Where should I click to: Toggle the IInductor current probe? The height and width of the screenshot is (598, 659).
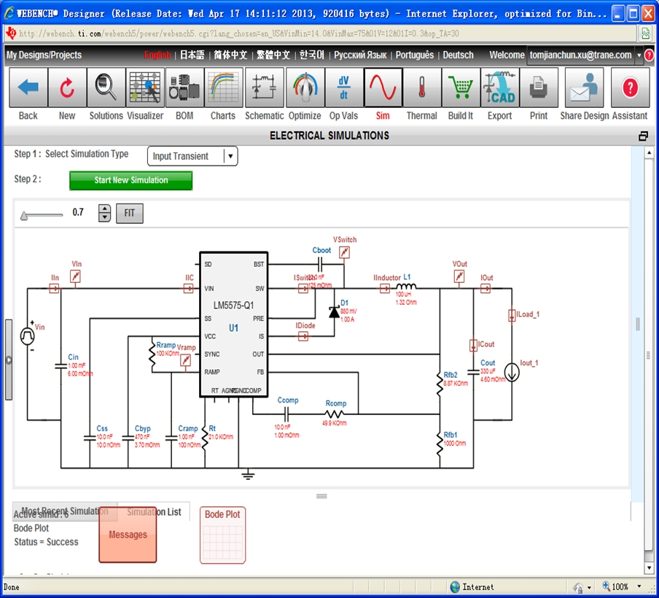point(385,289)
